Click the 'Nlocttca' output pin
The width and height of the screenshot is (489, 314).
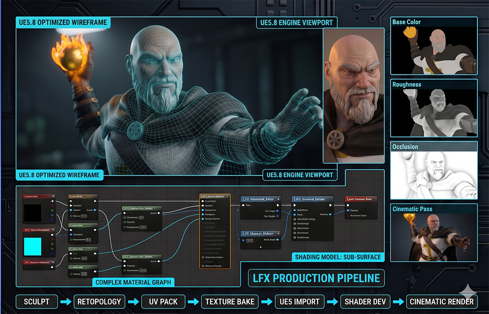point(330,214)
